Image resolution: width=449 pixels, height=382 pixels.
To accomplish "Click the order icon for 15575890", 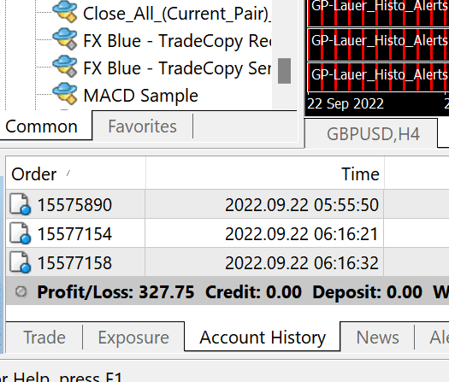I will click(20, 204).
